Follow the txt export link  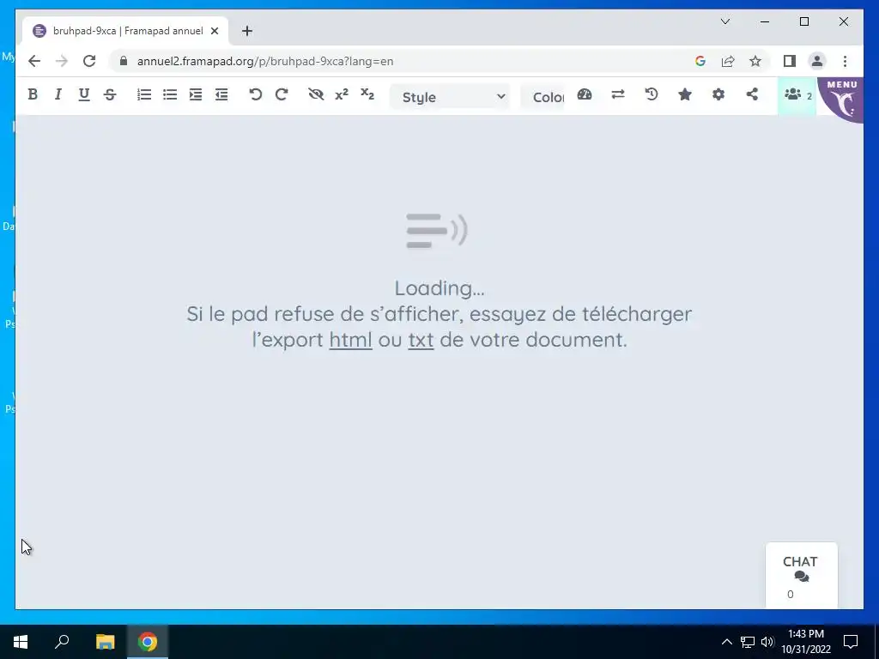(421, 340)
